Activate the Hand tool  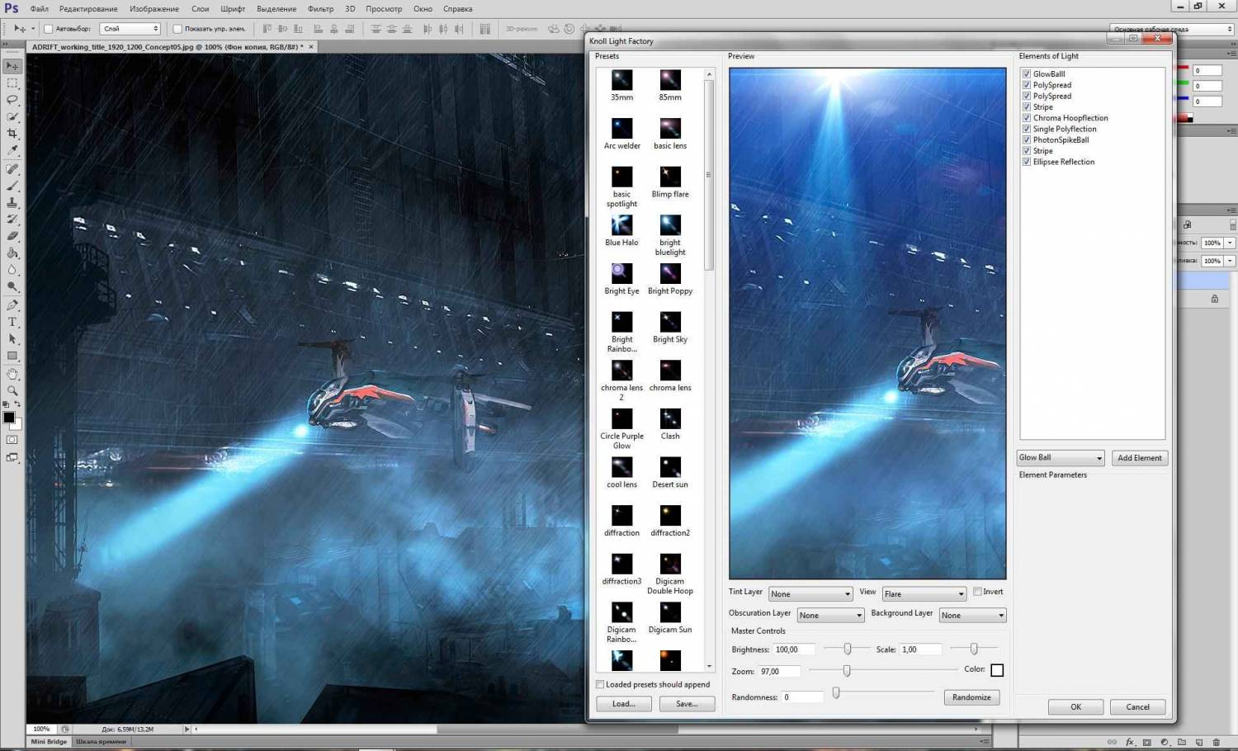pos(12,374)
